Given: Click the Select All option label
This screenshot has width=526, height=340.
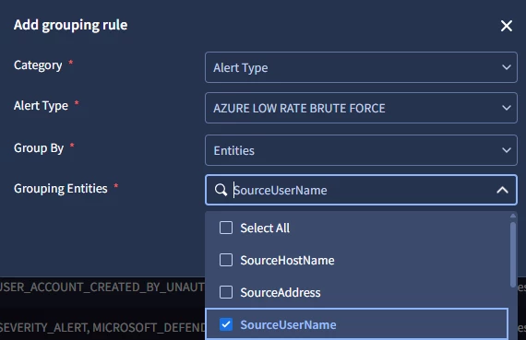Looking at the screenshot, I should tap(265, 229).
